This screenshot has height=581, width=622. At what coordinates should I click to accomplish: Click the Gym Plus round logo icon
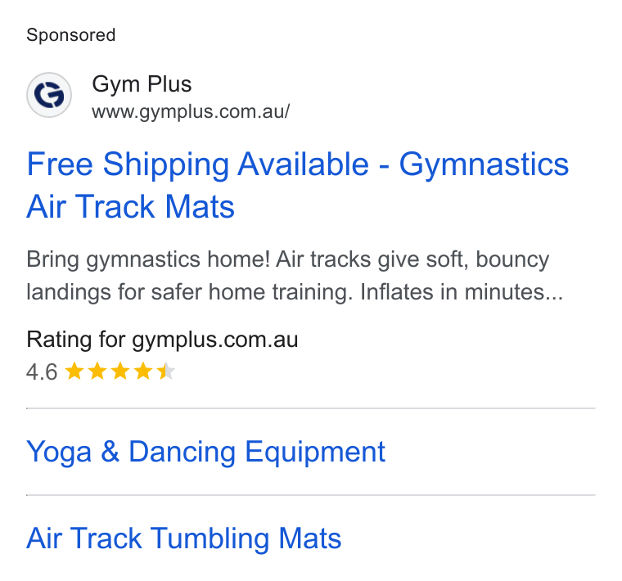click(x=49, y=95)
